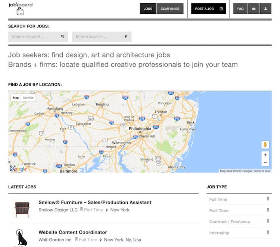Switch map to Map view
The image size is (280, 247).
tap(16, 98)
